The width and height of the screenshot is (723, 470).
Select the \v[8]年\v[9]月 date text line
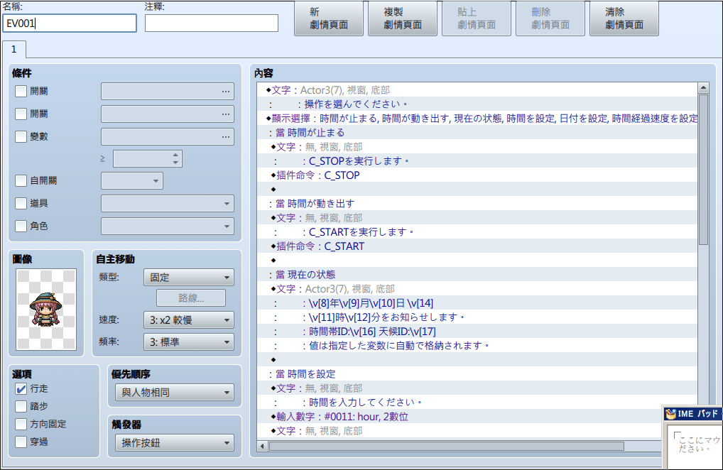point(478,303)
